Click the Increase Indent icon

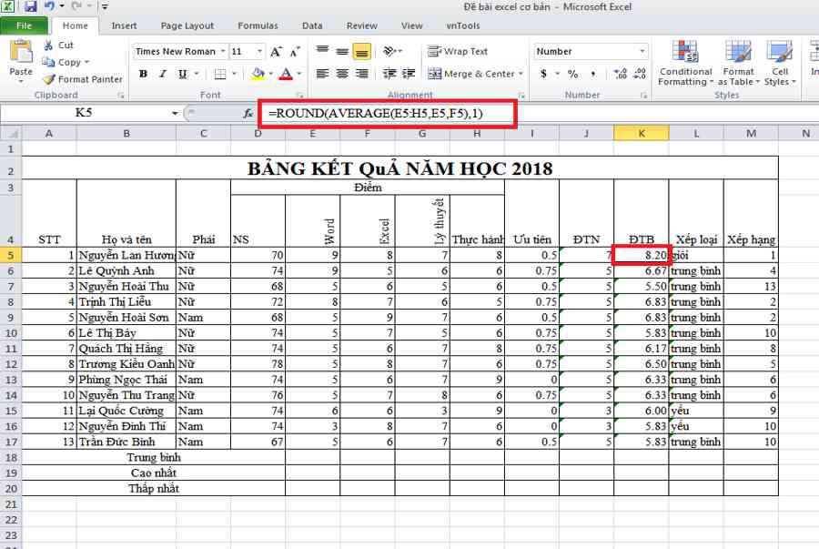click(x=409, y=74)
